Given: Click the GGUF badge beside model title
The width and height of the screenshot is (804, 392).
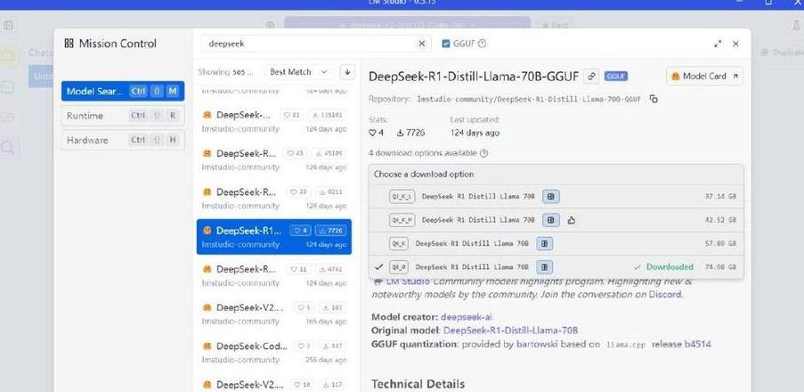Looking at the screenshot, I should [616, 76].
